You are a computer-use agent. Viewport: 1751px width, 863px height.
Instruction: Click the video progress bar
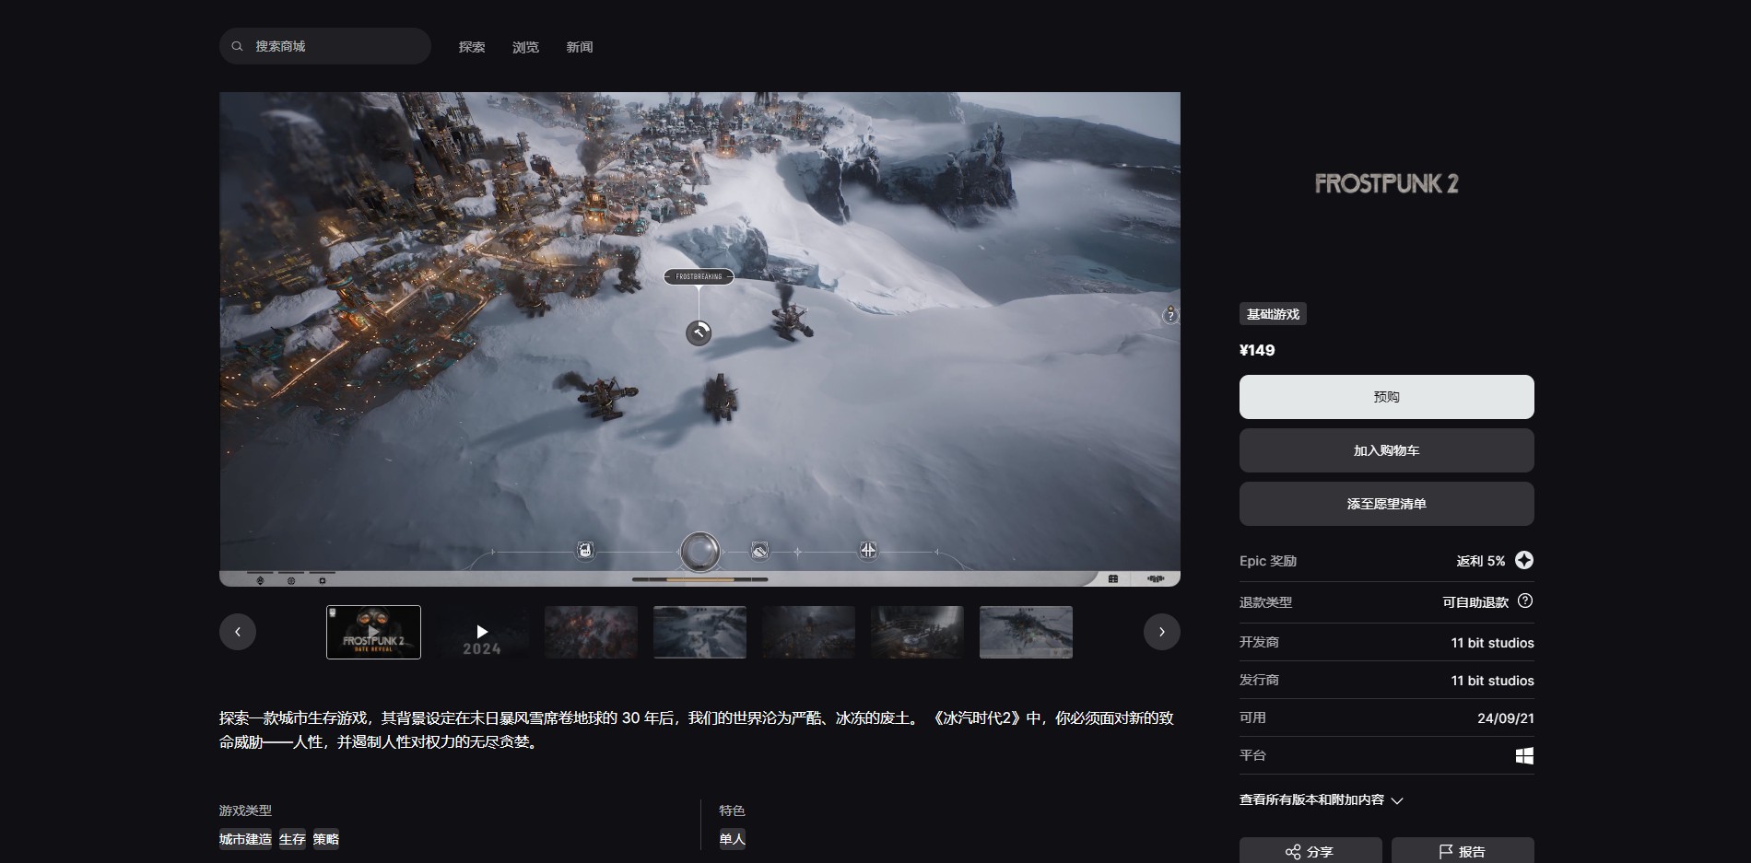[700, 579]
